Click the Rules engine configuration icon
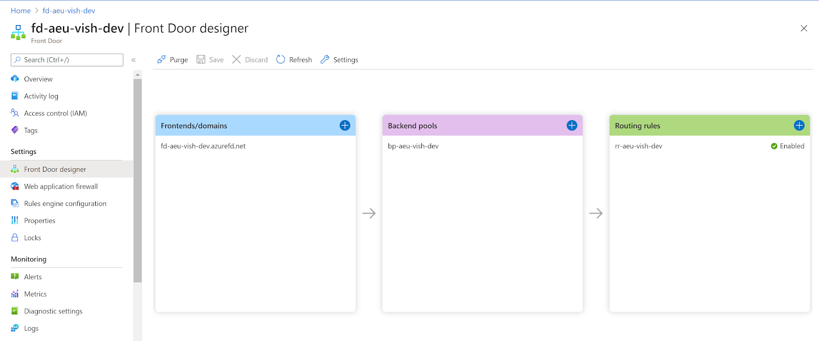Image resolution: width=819 pixels, height=341 pixels. tap(15, 203)
